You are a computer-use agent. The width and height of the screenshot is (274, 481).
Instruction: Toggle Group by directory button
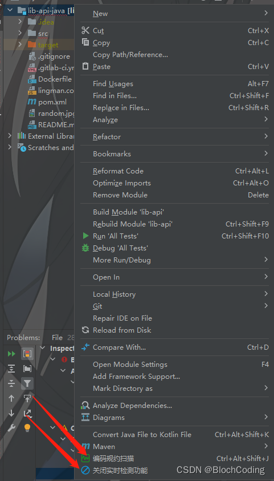[x=27, y=369]
